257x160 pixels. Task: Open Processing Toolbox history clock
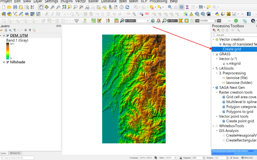click(x=223, y=30)
